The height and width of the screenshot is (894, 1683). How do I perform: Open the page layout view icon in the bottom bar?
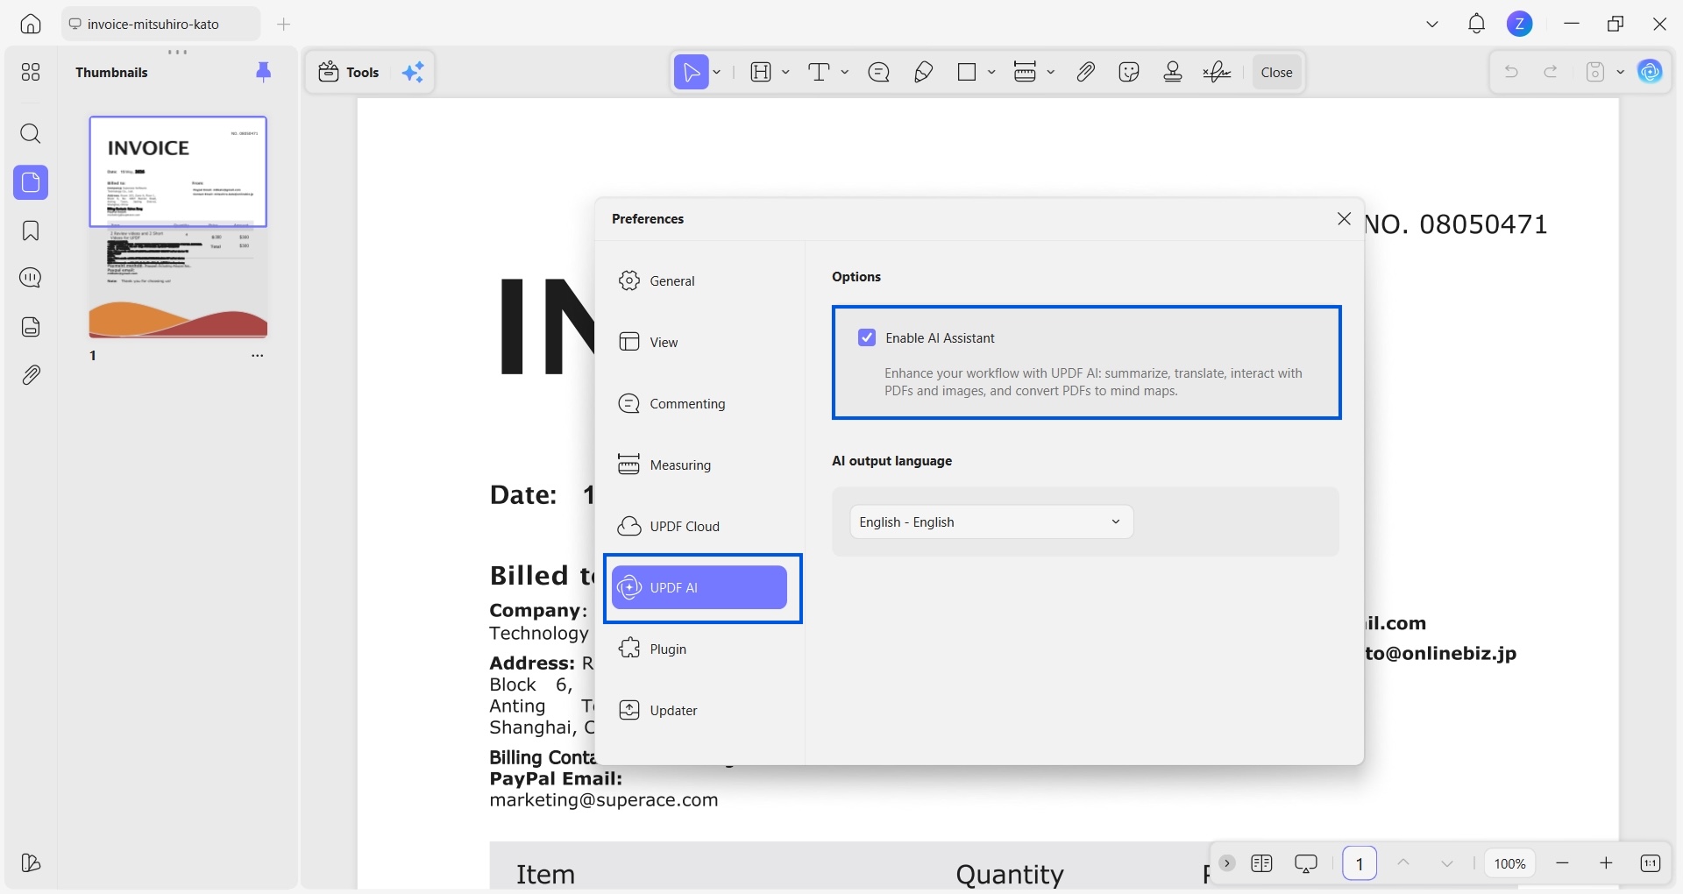pos(1261,863)
